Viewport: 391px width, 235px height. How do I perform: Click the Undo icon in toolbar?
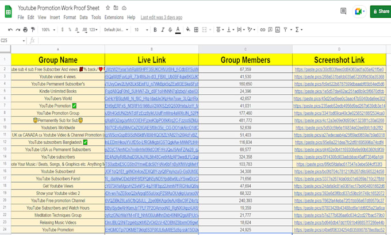[x=10, y=30]
